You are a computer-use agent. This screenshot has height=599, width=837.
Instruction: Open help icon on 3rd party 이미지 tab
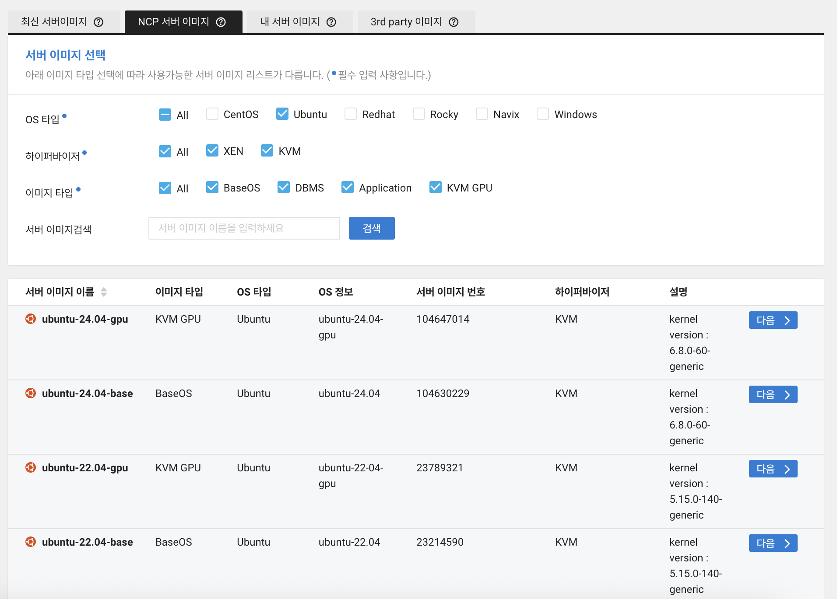click(x=454, y=22)
